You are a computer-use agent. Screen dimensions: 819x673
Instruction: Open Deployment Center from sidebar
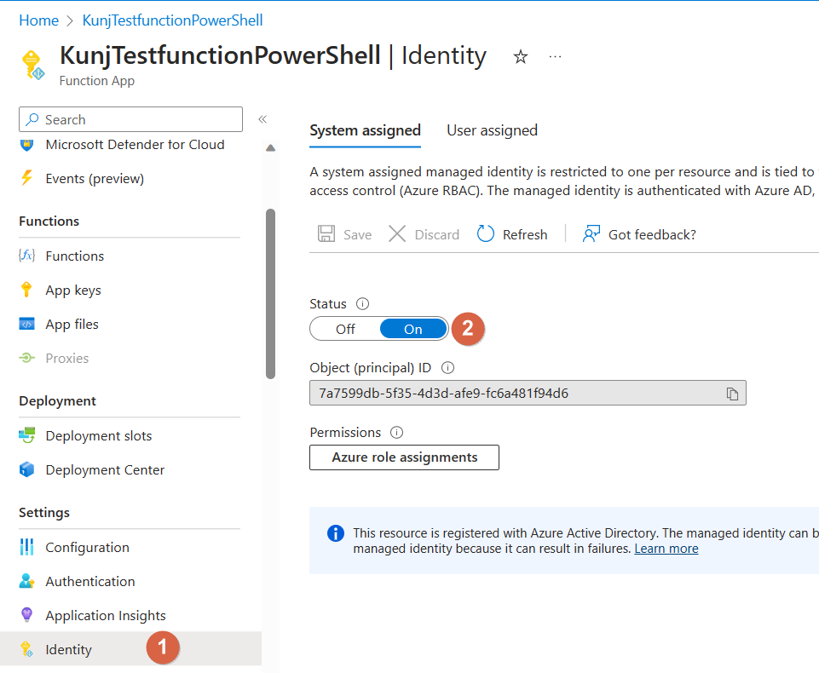point(105,470)
